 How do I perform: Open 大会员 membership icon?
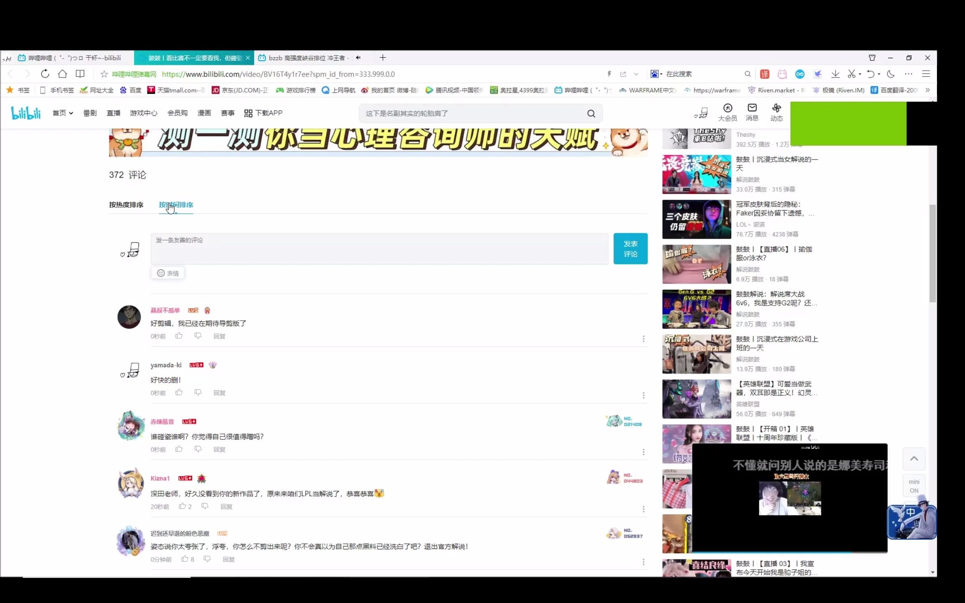[x=728, y=113]
